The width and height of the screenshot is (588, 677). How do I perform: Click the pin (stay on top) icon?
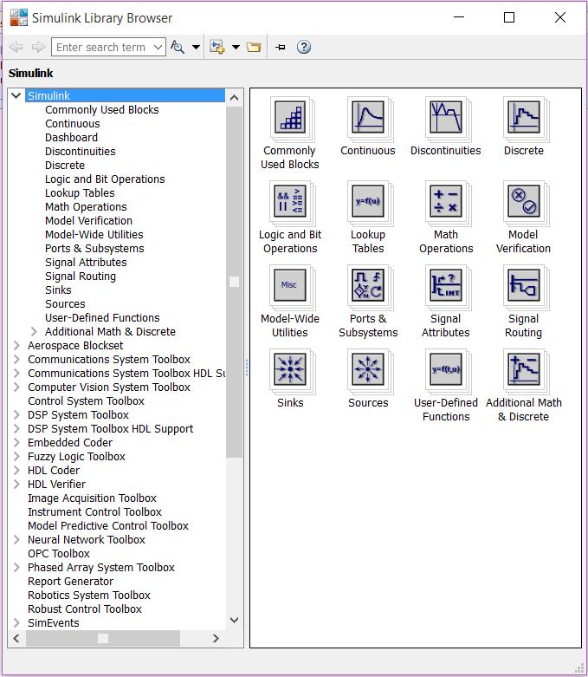coord(281,47)
